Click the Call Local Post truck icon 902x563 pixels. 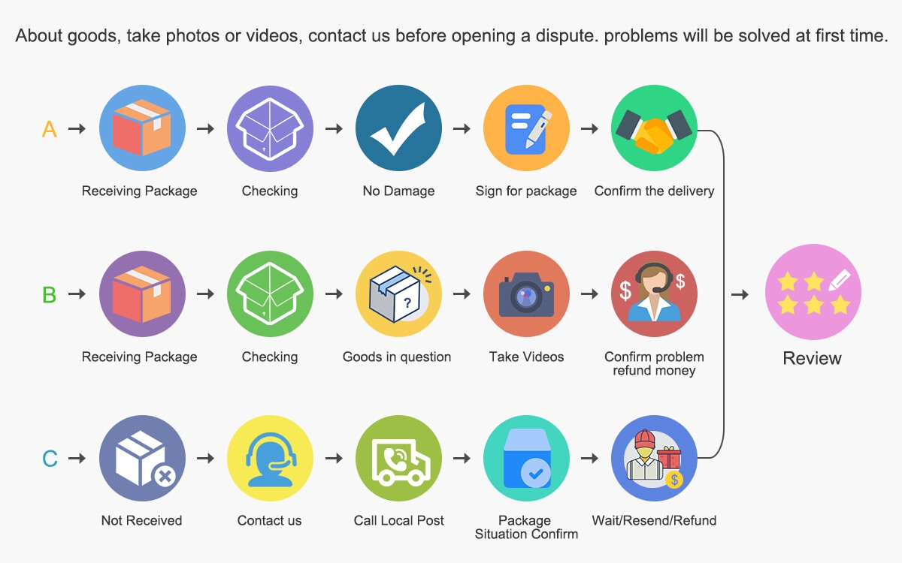coord(398,458)
